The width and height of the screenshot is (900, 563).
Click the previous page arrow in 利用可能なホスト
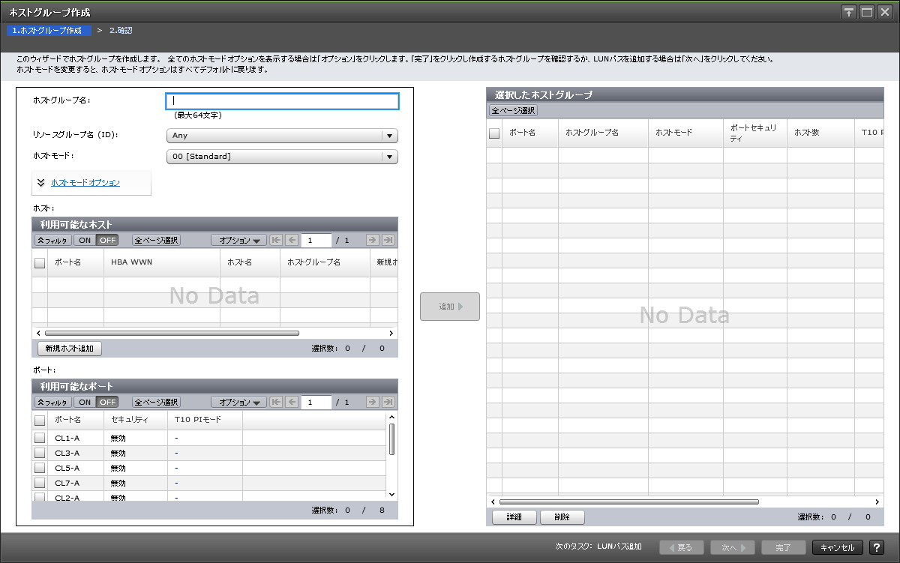(292, 241)
